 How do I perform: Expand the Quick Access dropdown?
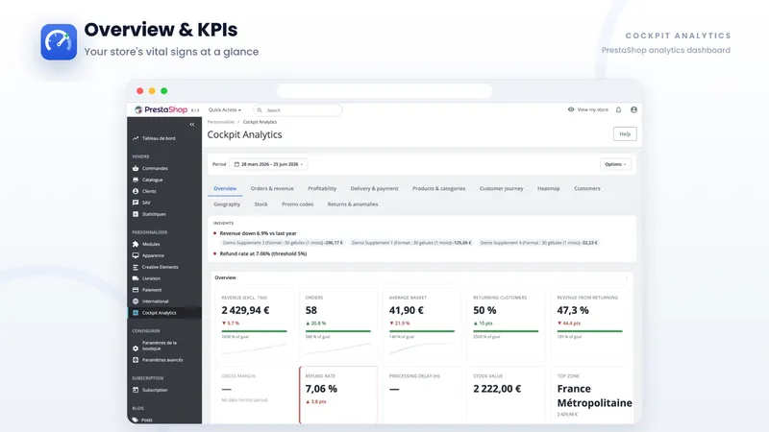pyautogui.click(x=225, y=109)
